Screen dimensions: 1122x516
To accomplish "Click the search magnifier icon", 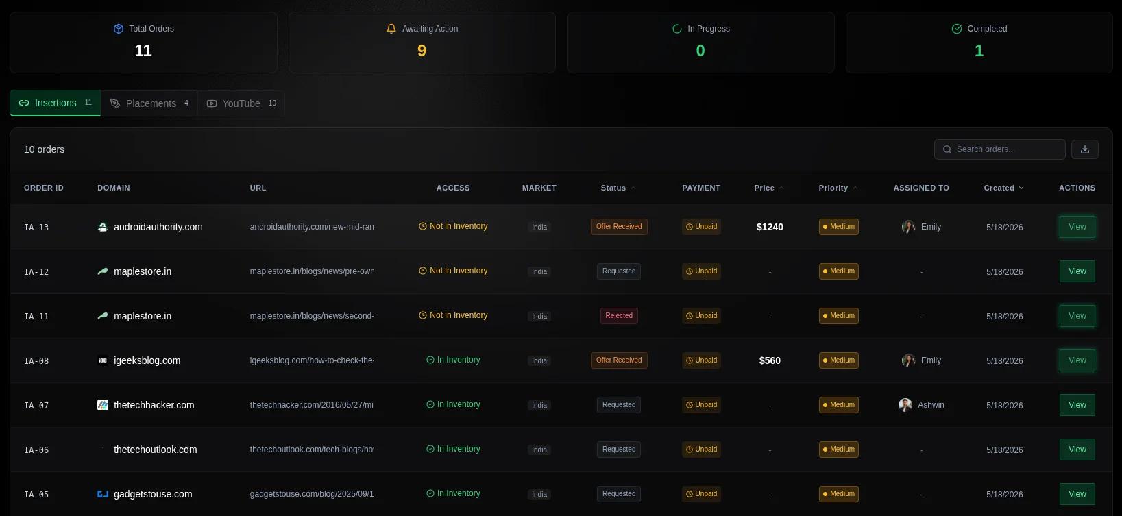I will tap(947, 149).
